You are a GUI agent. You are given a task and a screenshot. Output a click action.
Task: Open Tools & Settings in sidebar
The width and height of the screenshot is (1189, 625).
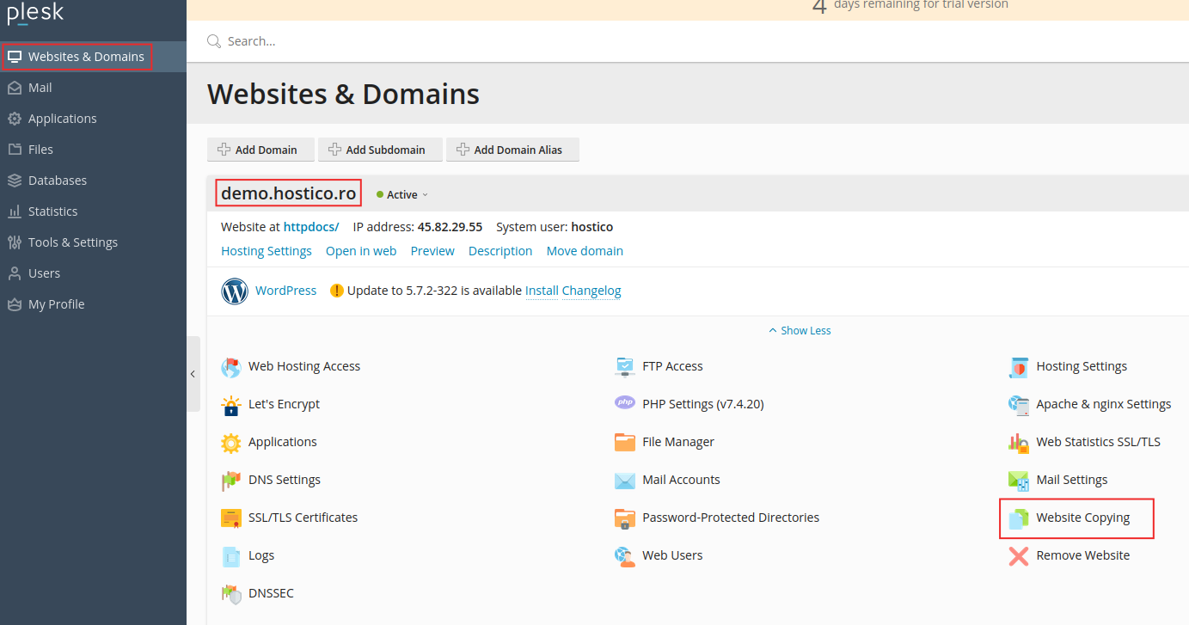point(71,242)
